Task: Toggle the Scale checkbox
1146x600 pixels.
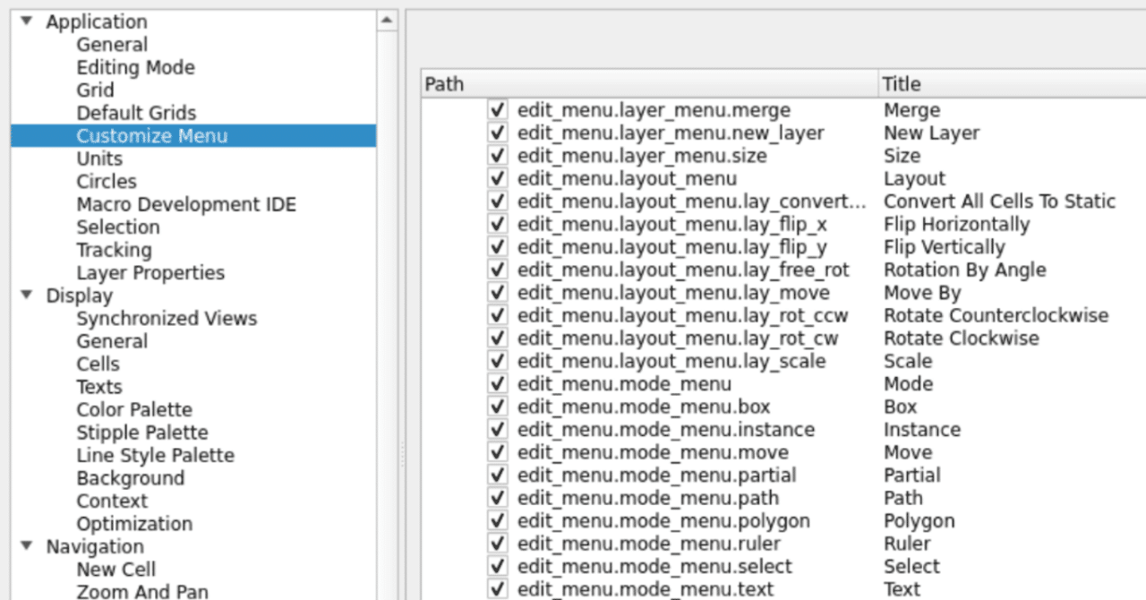Action: (x=497, y=360)
